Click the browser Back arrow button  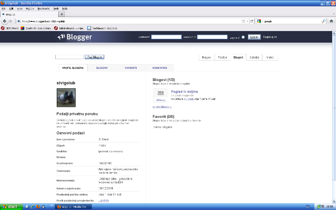5,21
